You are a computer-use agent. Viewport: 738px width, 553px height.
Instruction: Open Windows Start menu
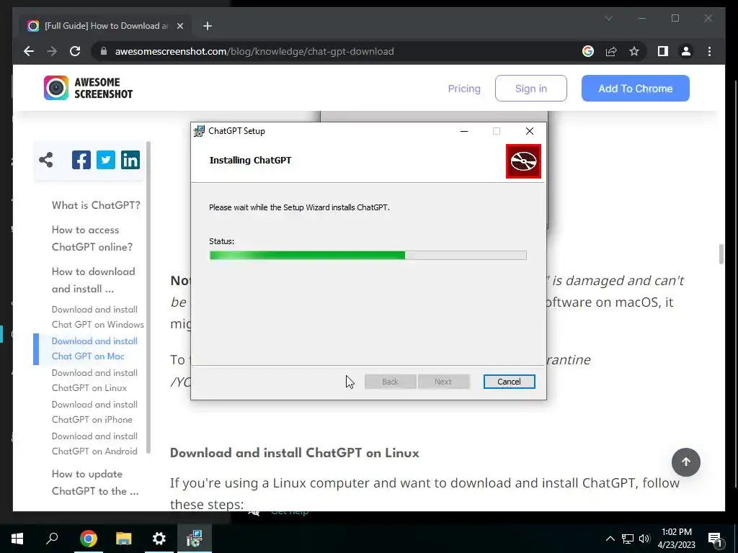17,539
